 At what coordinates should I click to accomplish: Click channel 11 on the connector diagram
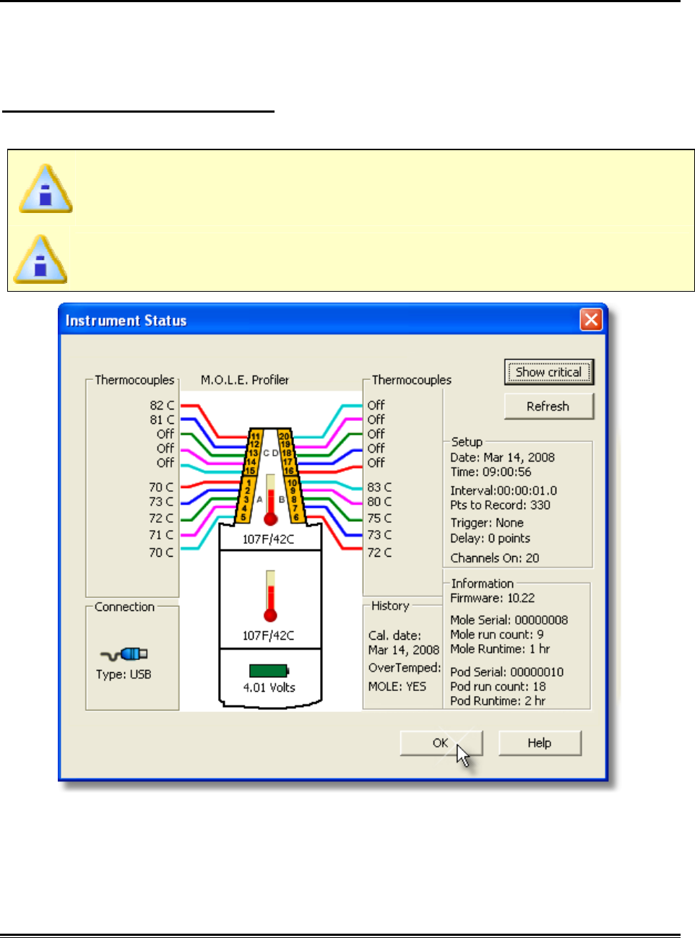click(x=255, y=436)
